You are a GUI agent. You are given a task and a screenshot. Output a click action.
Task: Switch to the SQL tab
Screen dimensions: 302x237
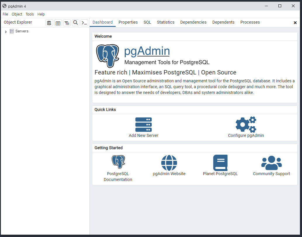click(147, 22)
